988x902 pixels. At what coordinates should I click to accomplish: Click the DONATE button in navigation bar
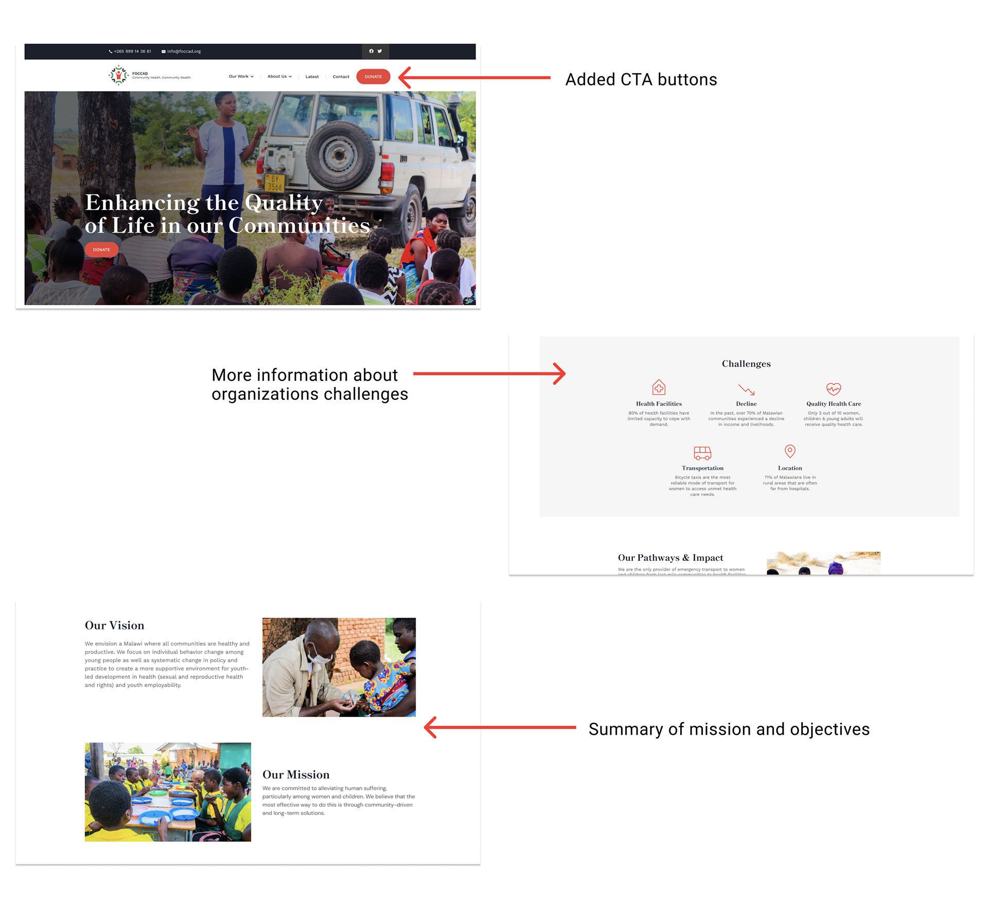(373, 77)
